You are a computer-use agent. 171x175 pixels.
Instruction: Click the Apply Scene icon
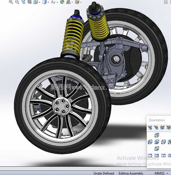point(68,2)
